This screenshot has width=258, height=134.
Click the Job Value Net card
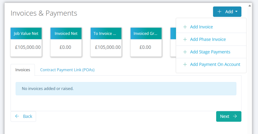coord(26,42)
